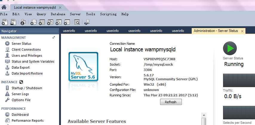Open the performance Dashboard
This screenshot has width=255, height=125.
click(20, 115)
